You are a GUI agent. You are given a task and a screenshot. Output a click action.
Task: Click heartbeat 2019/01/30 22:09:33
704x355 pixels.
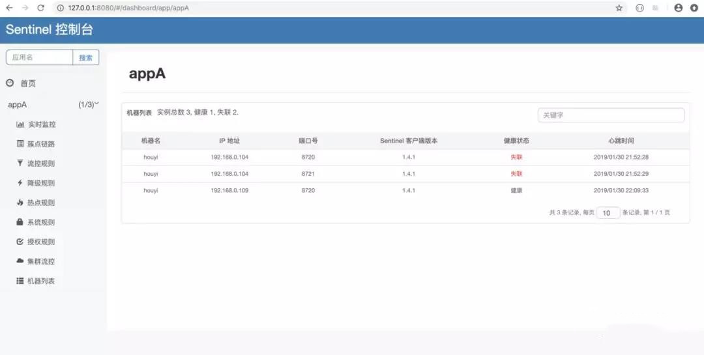click(621, 190)
